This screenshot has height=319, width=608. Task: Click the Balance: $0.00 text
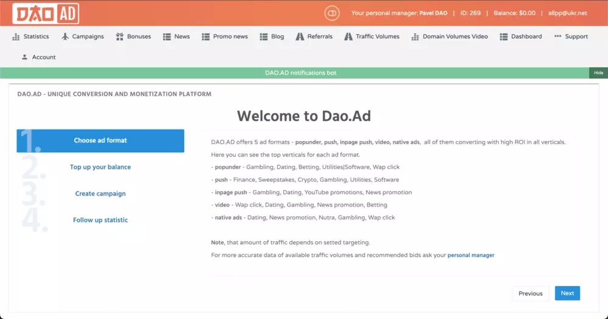point(514,13)
